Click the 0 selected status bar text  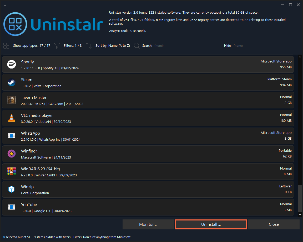(x=67, y=237)
